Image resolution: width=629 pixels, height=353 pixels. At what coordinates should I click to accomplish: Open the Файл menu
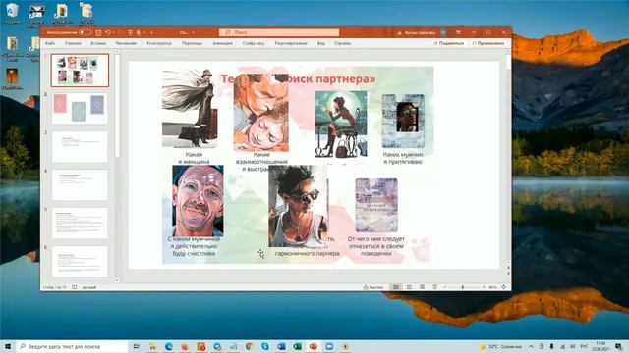click(50, 43)
